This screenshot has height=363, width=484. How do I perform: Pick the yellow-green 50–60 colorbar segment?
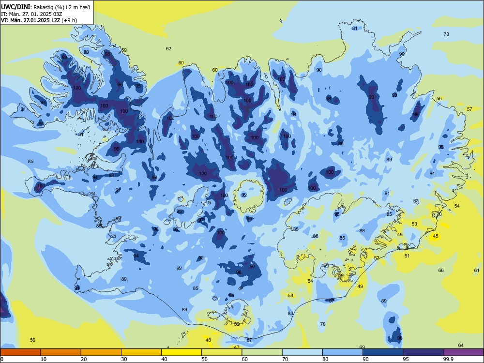[x=222, y=352]
